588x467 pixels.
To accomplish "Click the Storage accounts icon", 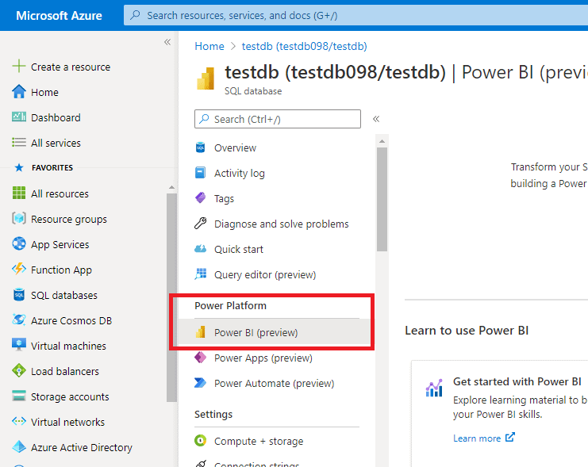I will [x=19, y=396].
